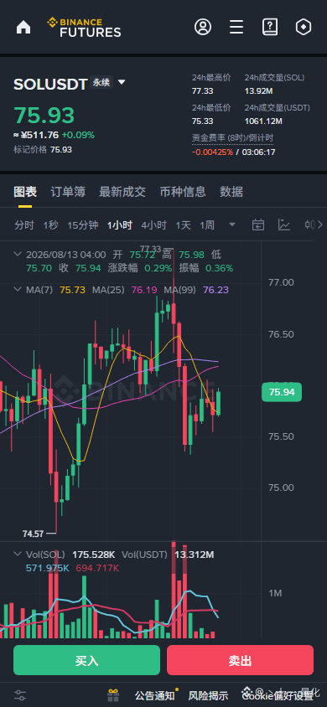The image size is (327, 707).
Task: Click the 永续 perpetual tag
Action: click(x=101, y=82)
